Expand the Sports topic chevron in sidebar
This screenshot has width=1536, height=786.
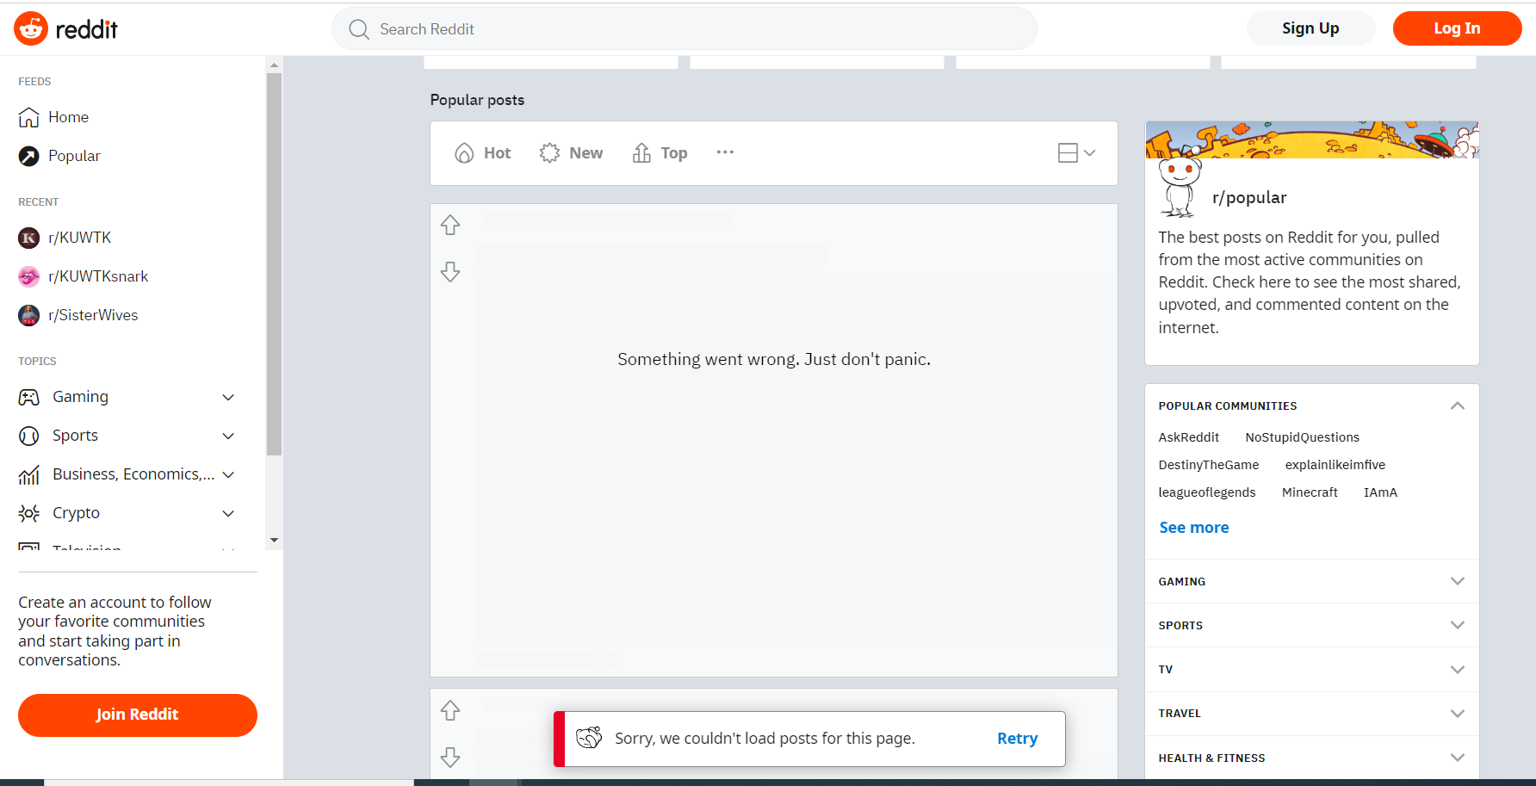228,436
